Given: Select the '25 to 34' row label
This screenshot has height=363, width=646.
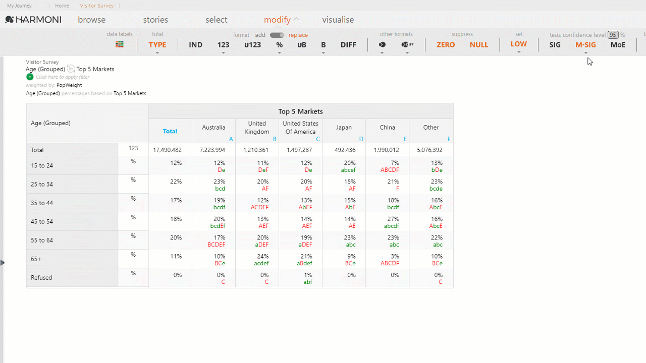Looking at the screenshot, I should point(72,184).
